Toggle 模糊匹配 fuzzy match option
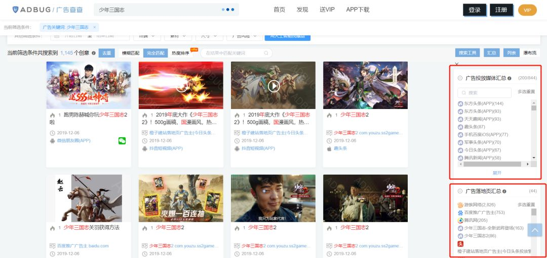The image size is (547, 258). (x=131, y=53)
